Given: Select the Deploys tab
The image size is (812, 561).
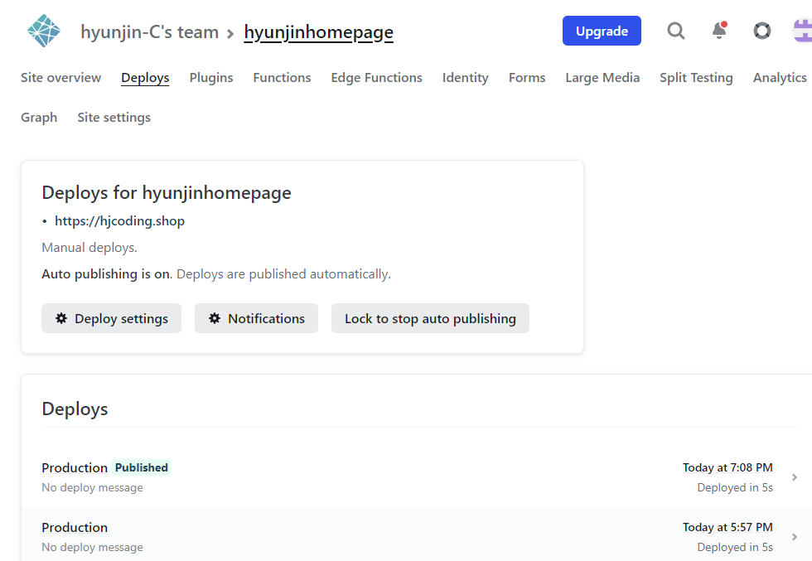Looking at the screenshot, I should coord(145,78).
